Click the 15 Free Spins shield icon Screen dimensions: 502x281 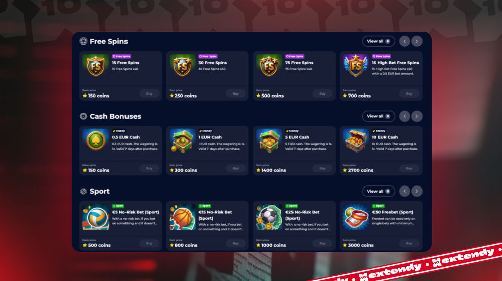point(96,65)
